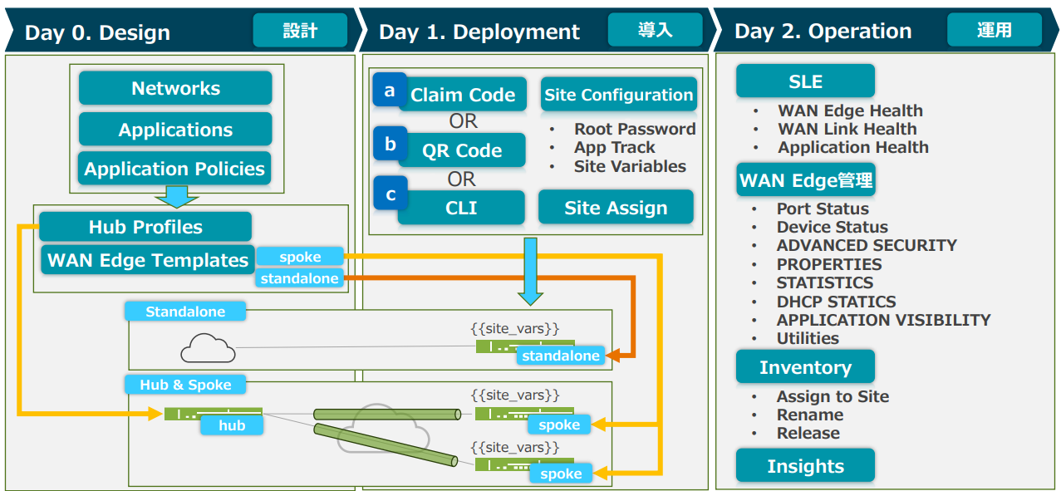
Task: Click the Assign to Site list item
Action: 833,396
